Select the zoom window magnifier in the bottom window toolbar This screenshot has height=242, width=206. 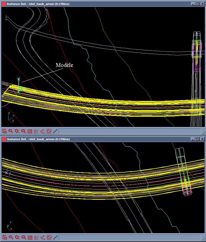point(11,237)
